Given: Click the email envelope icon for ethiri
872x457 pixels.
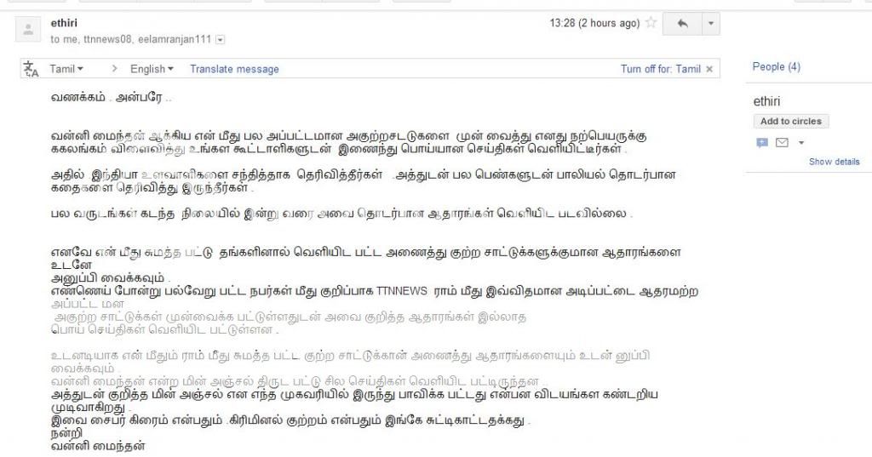Looking at the screenshot, I should pyautogui.click(x=782, y=143).
